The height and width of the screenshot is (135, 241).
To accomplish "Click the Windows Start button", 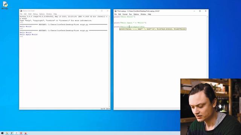I will [2, 133].
